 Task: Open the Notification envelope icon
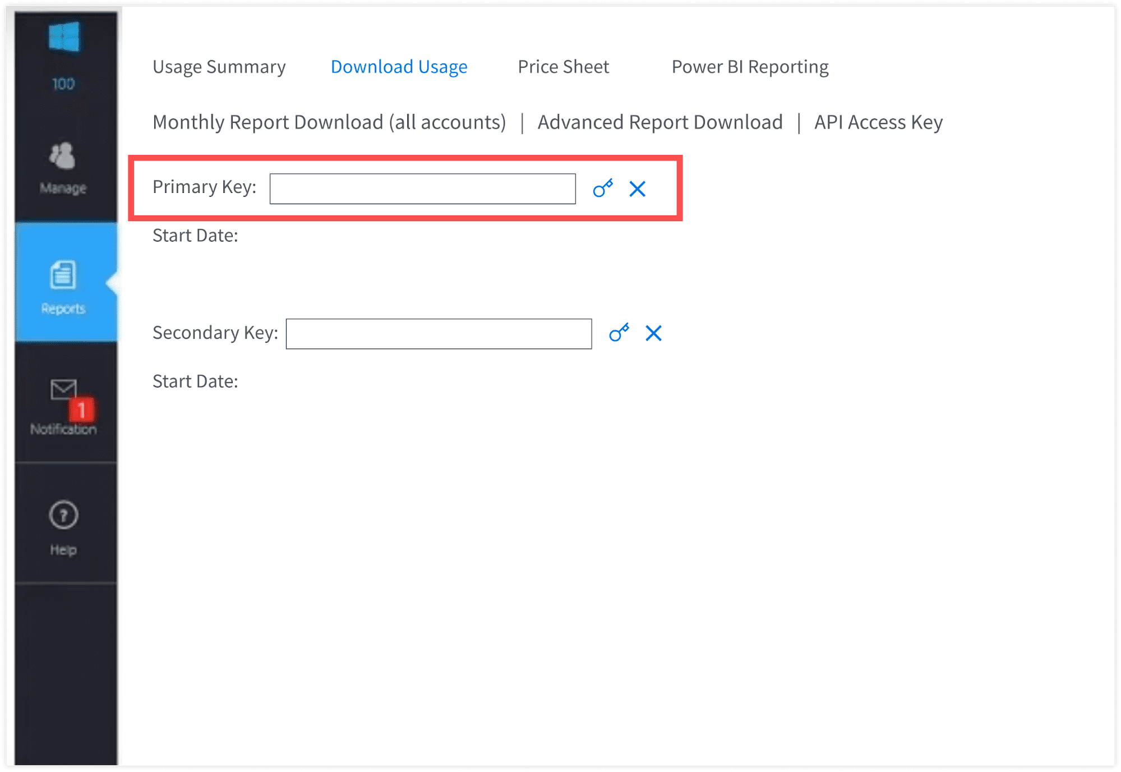point(63,389)
